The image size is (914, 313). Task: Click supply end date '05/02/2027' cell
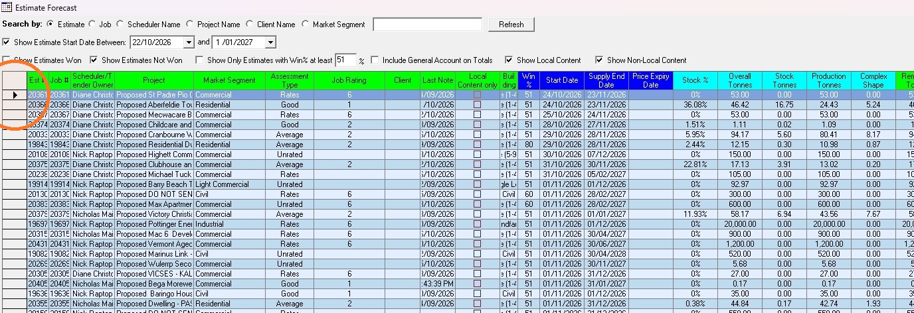pos(606,174)
